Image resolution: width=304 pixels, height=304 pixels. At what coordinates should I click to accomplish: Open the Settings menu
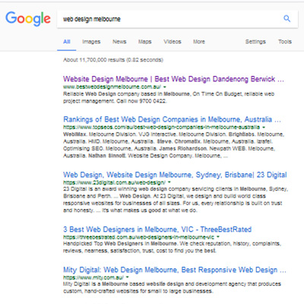255,42
